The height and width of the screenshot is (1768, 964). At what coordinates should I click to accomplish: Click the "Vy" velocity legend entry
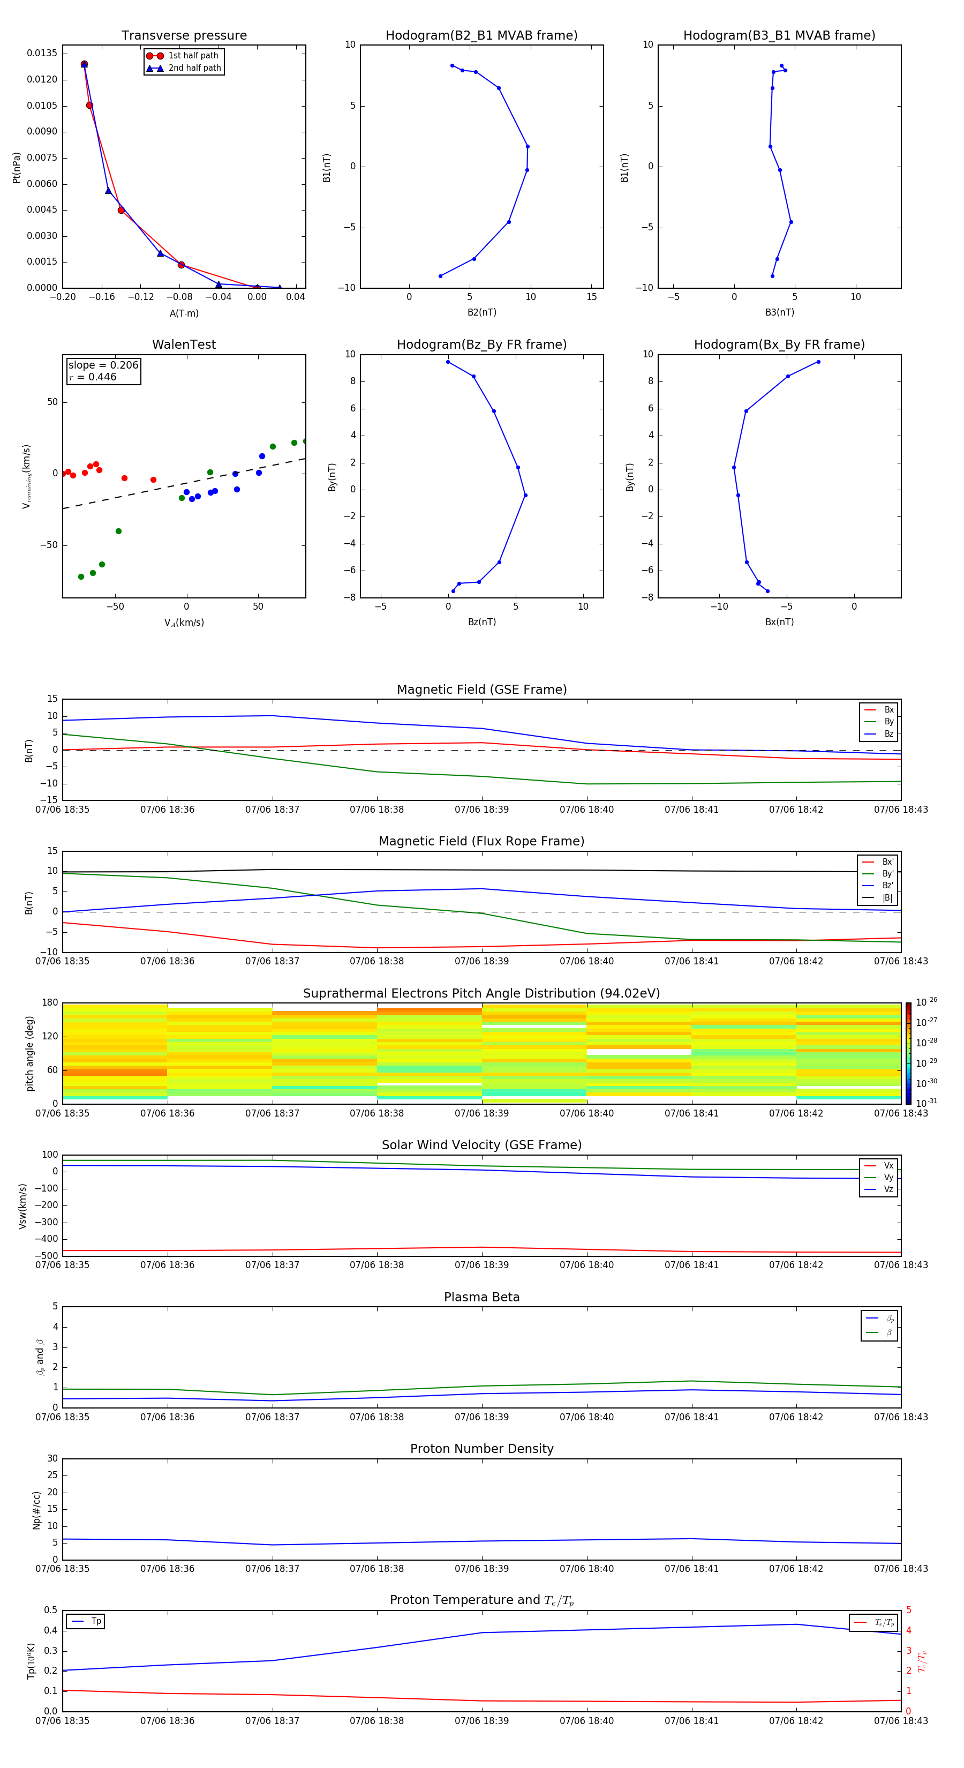[879, 1178]
